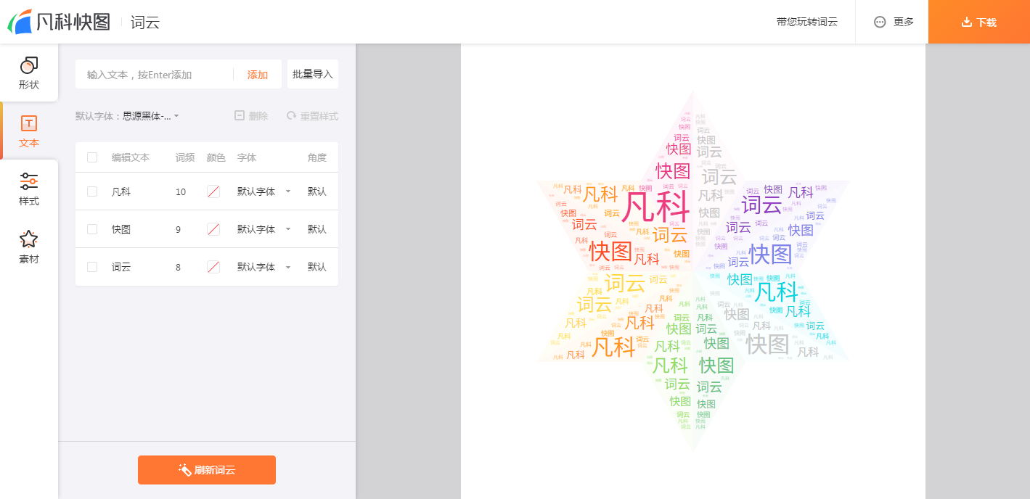Click the 更多 ellipsis icon
Image resolution: width=1030 pixels, height=499 pixels.
point(880,22)
